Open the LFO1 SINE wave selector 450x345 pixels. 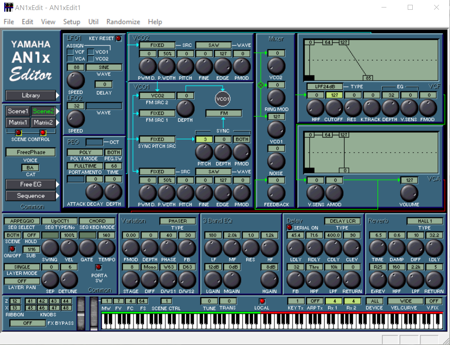point(104,67)
